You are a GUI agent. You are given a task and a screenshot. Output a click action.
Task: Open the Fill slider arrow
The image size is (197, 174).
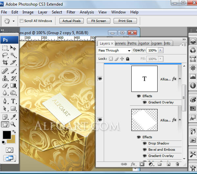[161, 59]
